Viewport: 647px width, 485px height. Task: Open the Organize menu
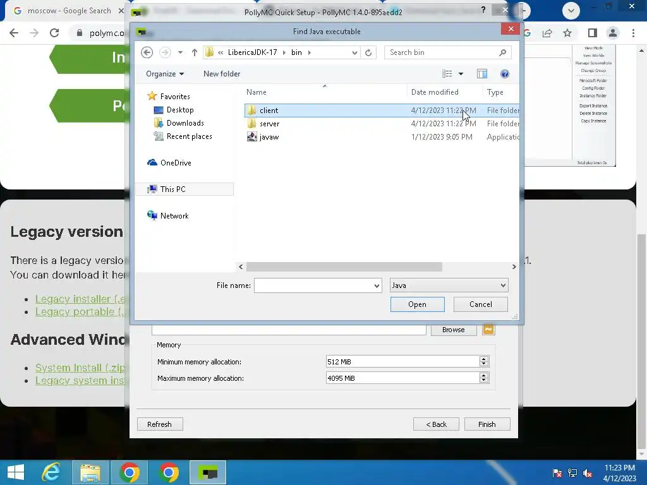click(165, 74)
